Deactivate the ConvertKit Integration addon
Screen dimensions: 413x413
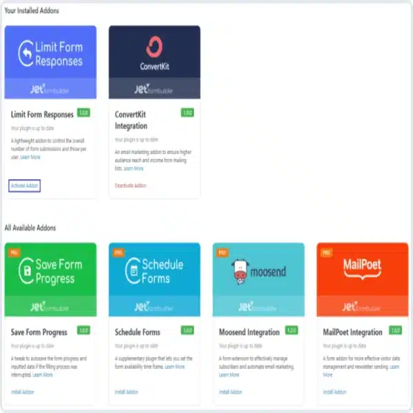click(x=130, y=186)
